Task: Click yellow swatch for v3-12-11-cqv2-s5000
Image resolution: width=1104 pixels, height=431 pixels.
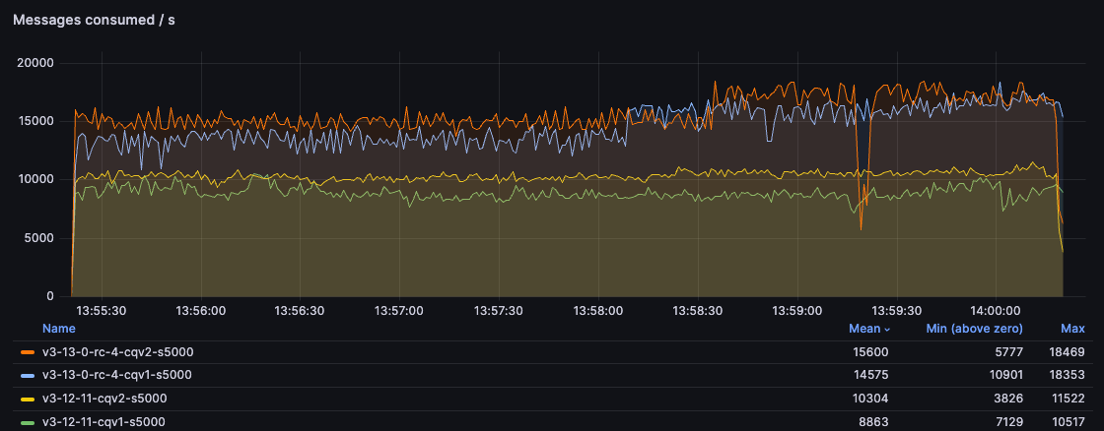Action: pos(27,399)
